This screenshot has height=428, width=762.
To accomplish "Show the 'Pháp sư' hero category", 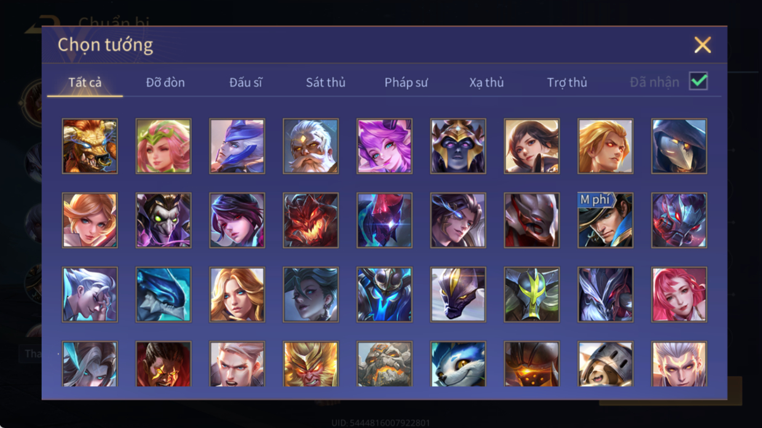I will point(406,82).
